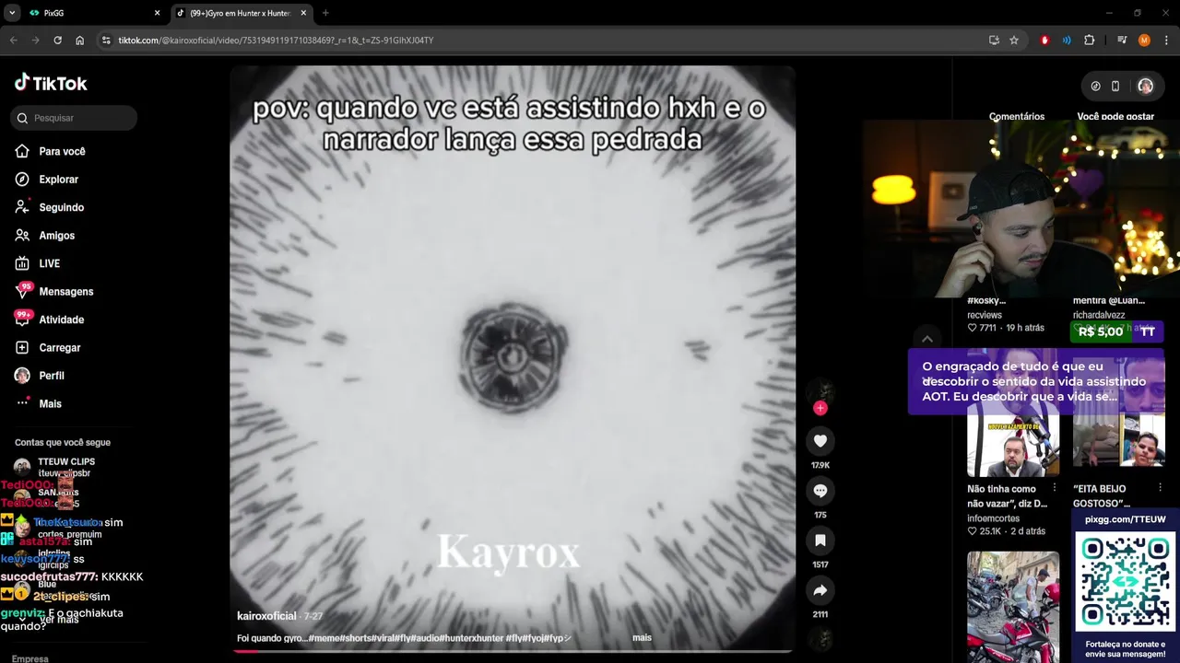The height and width of the screenshot is (663, 1180).
Task: Open the tab search dropdown arrow
Action: pos(12,13)
